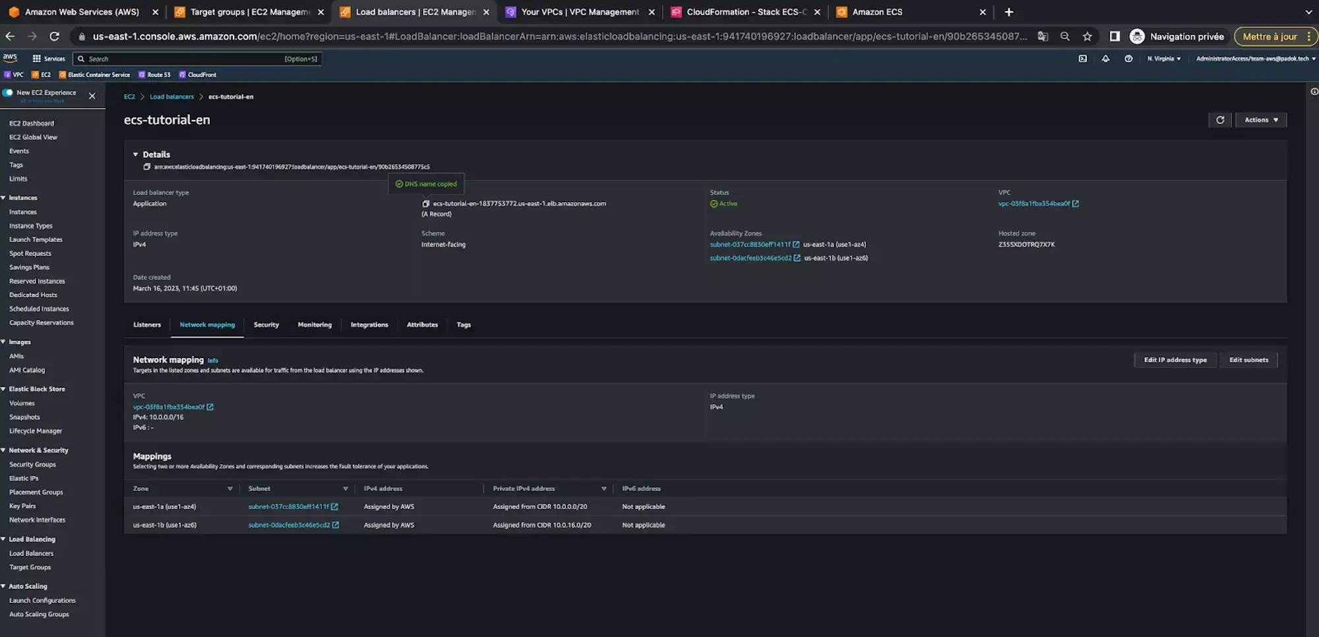Switch to Amazon ECS browser tab
Screen dimensions: 1319x637
(910, 12)
